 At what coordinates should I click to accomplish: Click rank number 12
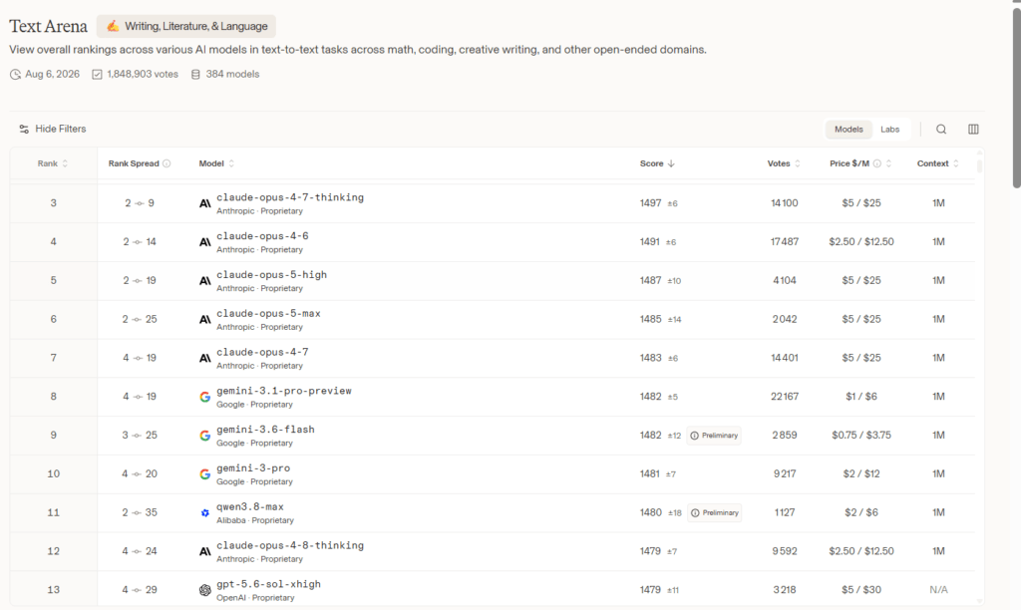pos(54,551)
